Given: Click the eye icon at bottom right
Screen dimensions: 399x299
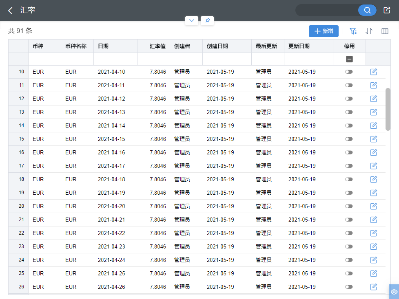Looking at the screenshot, I should coord(394,292).
